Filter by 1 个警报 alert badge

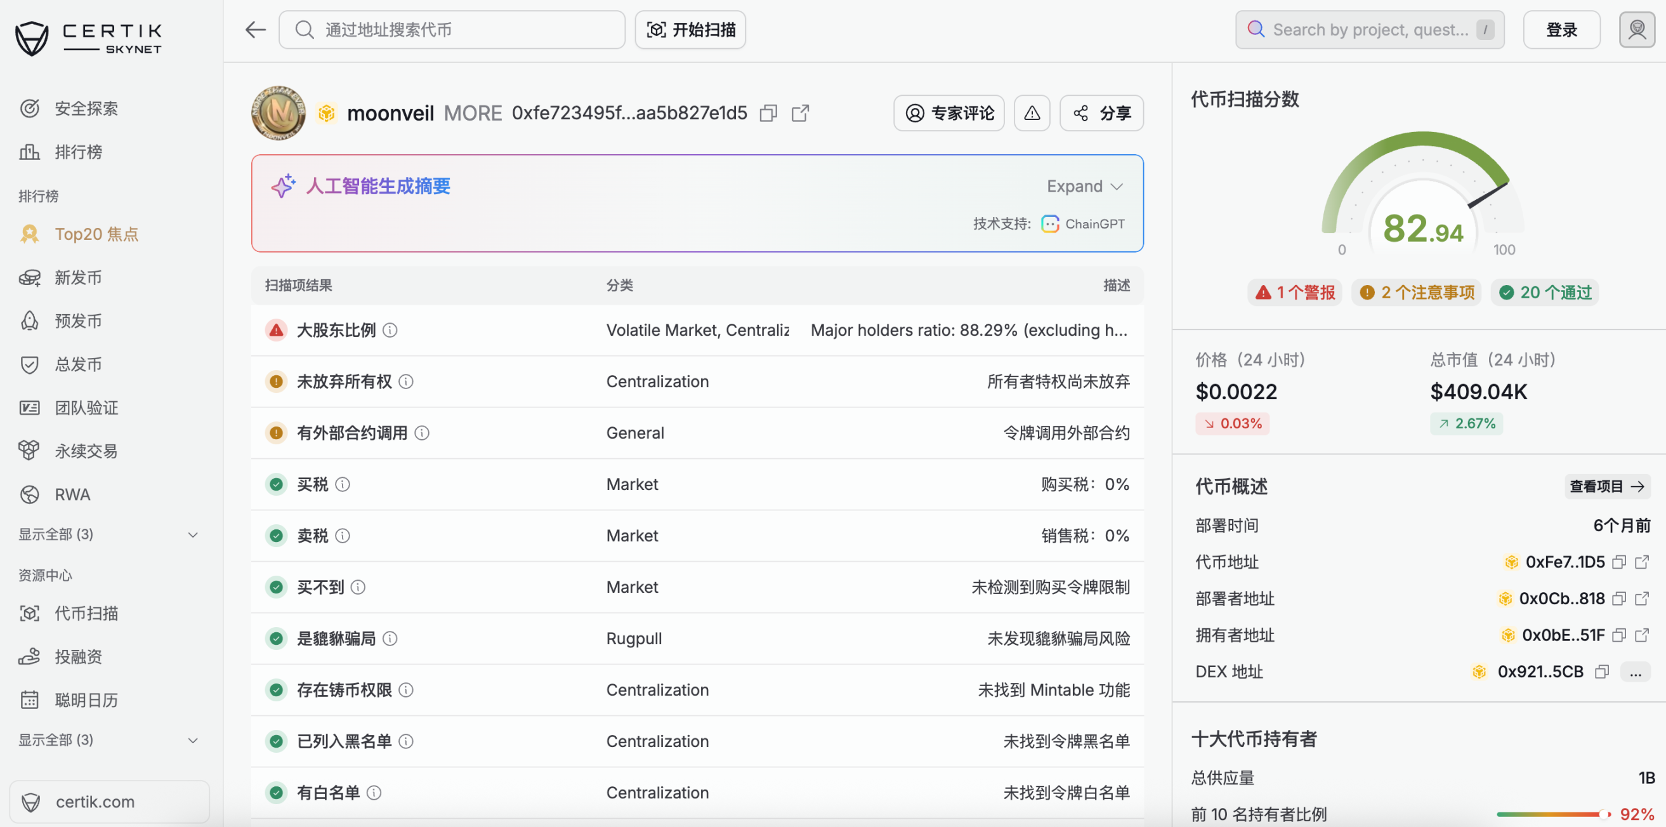click(x=1295, y=293)
